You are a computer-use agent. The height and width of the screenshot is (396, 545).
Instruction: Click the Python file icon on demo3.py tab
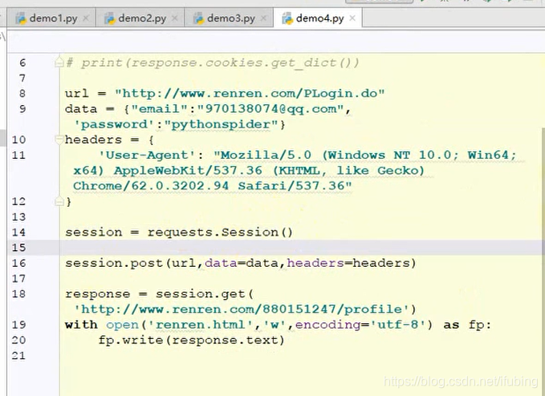click(199, 18)
